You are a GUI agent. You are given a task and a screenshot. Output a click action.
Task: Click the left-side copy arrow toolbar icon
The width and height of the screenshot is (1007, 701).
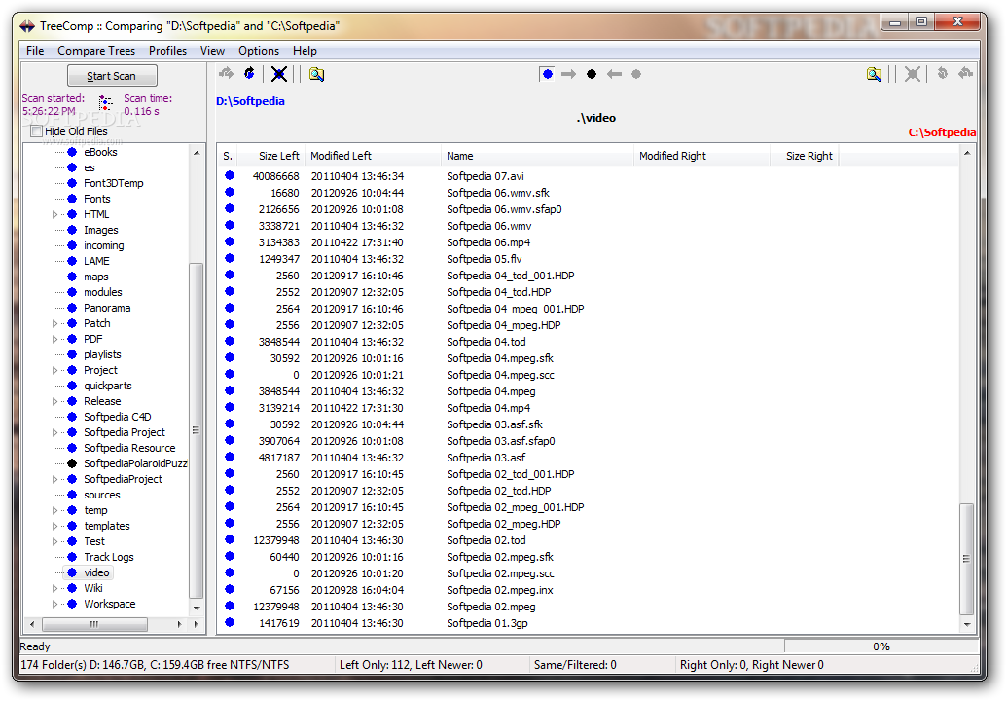pyautogui.click(x=226, y=74)
